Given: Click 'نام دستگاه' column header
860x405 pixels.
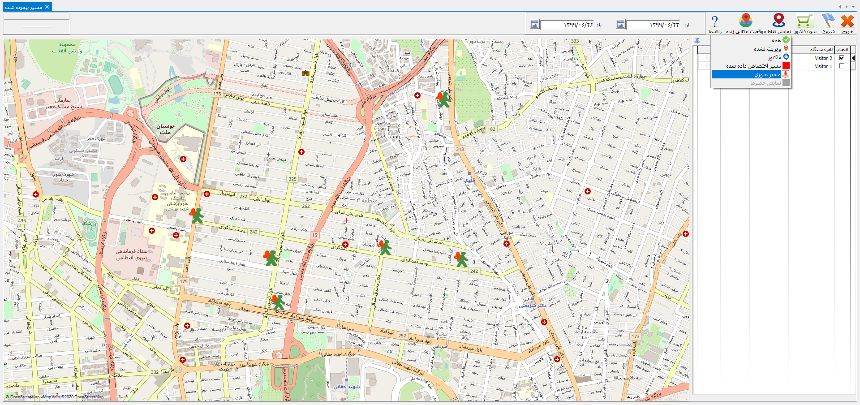Looking at the screenshot, I should pyautogui.click(x=821, y=49).
